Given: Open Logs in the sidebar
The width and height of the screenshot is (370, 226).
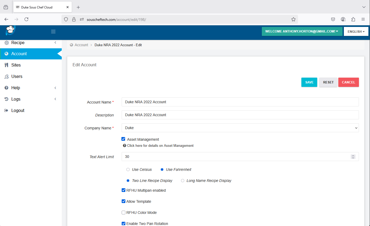Looking at the screenshot, I should coord(31,99).
